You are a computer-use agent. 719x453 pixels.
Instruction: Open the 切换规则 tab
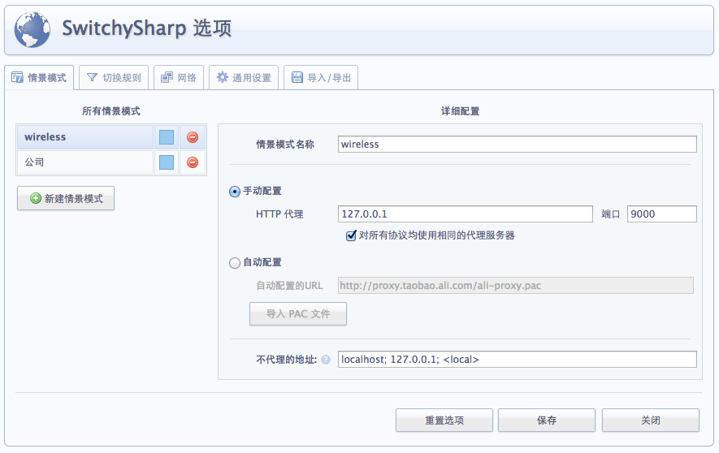coord(114,77)
